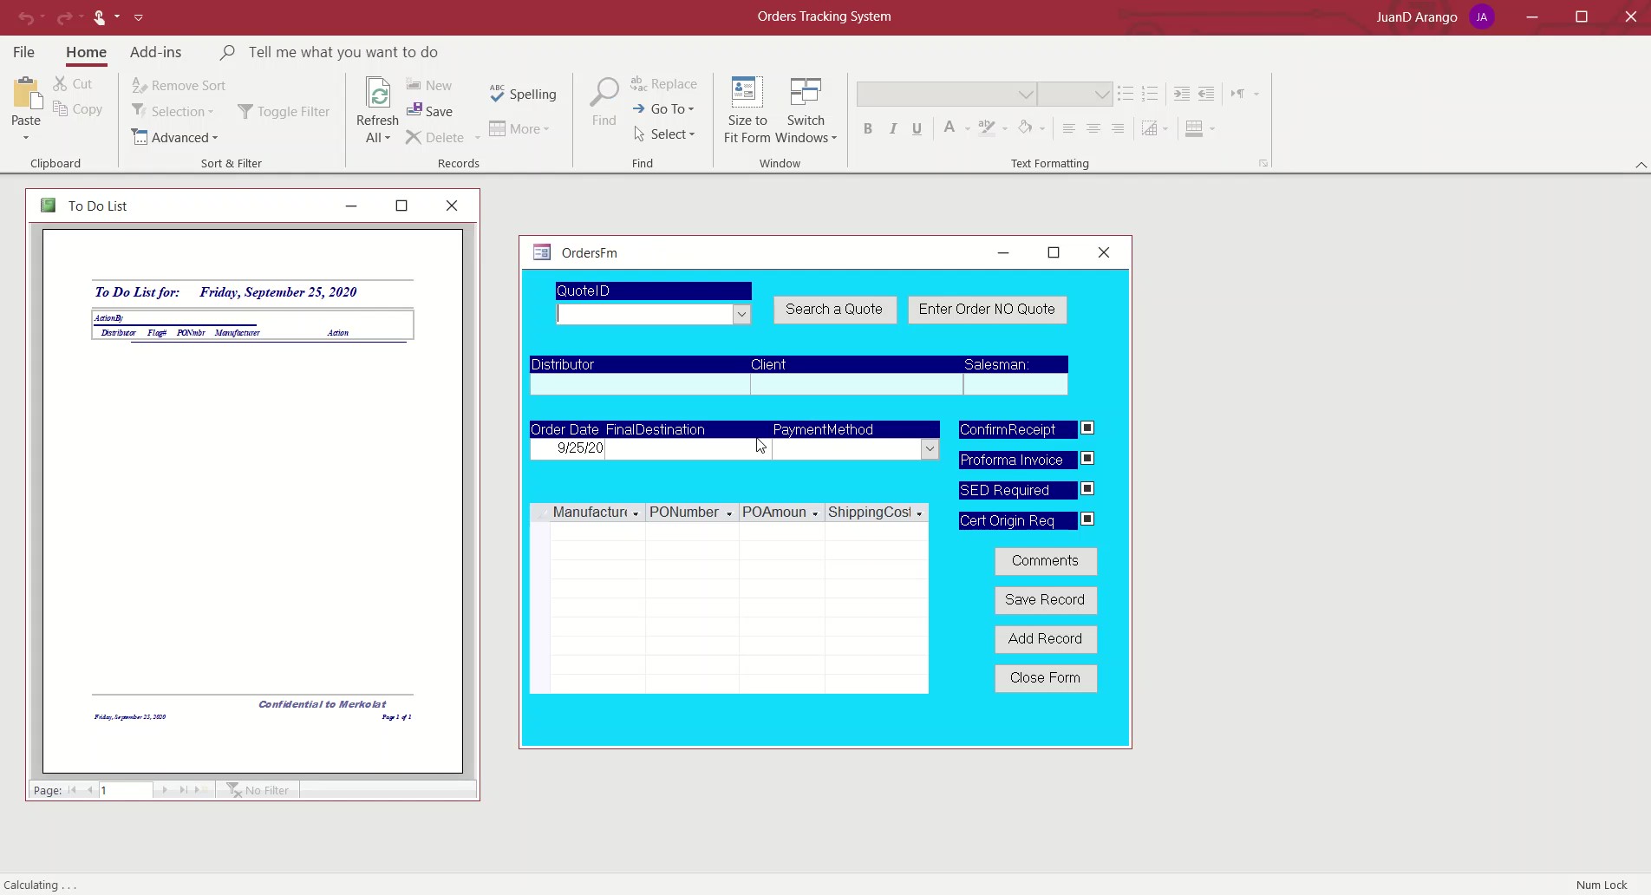The image size is (1651, 895).
Task: Open the ShippingCost column filter arrow
Action: point(919,513)
